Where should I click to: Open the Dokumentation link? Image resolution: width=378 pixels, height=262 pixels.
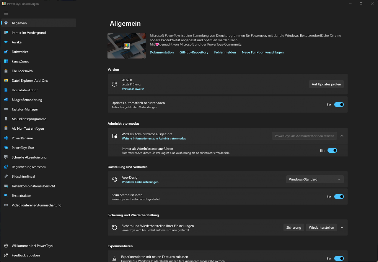[162, 52]
